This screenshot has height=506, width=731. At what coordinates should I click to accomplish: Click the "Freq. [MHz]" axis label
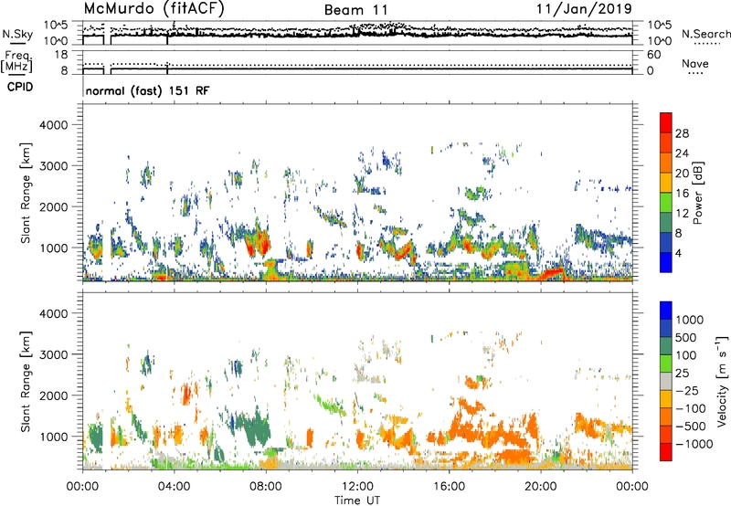17,61
